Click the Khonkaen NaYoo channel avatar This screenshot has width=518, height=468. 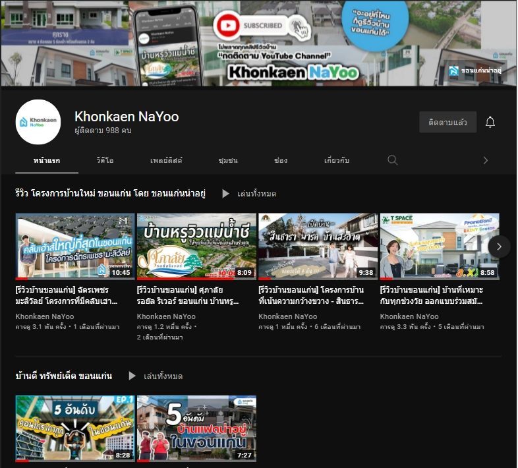(x=38, y=122)
